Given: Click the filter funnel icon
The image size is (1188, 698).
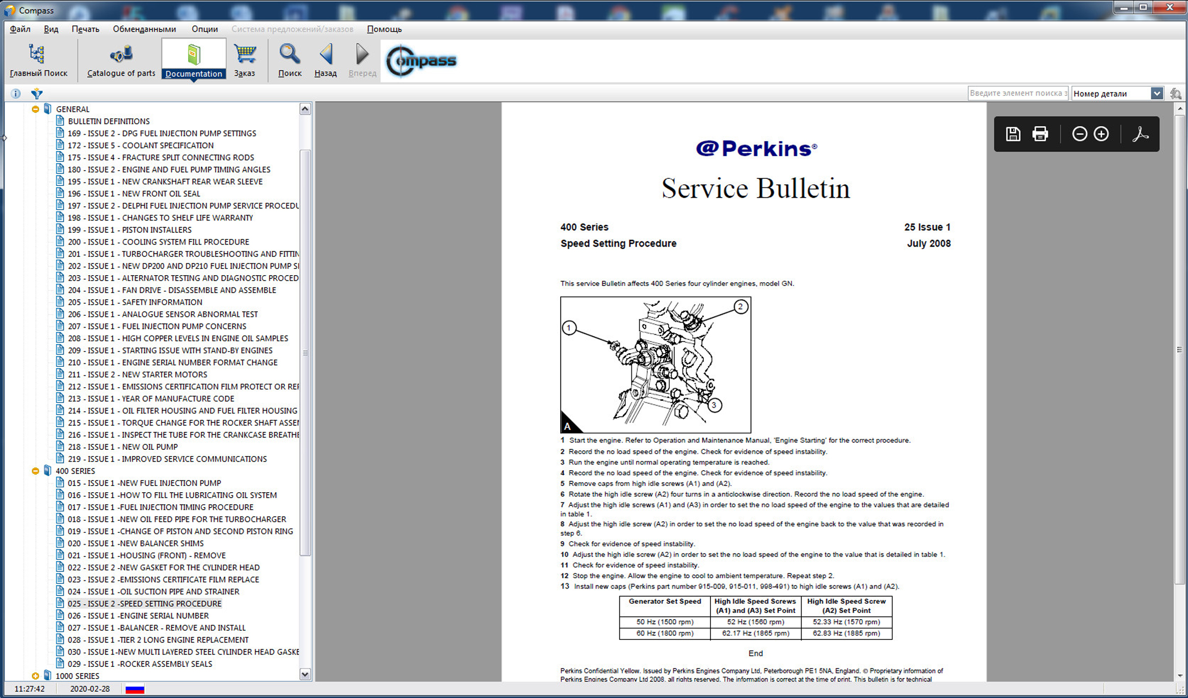Looking at the screenshot, I should 37,94.
